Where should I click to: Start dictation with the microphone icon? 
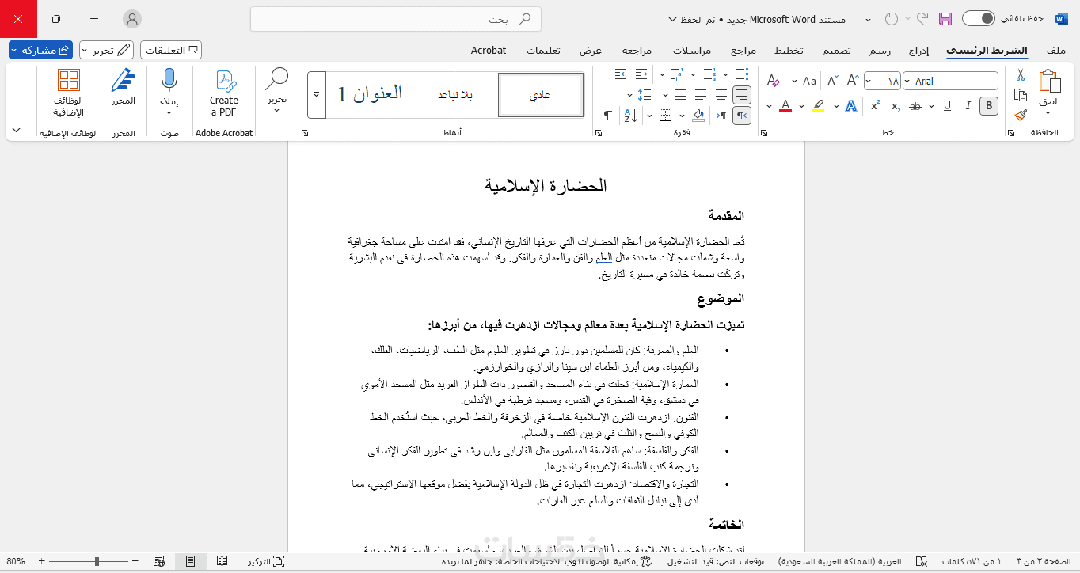[x=169, y=80]
